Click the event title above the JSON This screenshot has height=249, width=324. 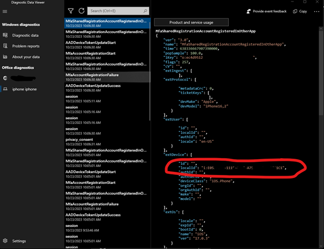pos(206,31)
